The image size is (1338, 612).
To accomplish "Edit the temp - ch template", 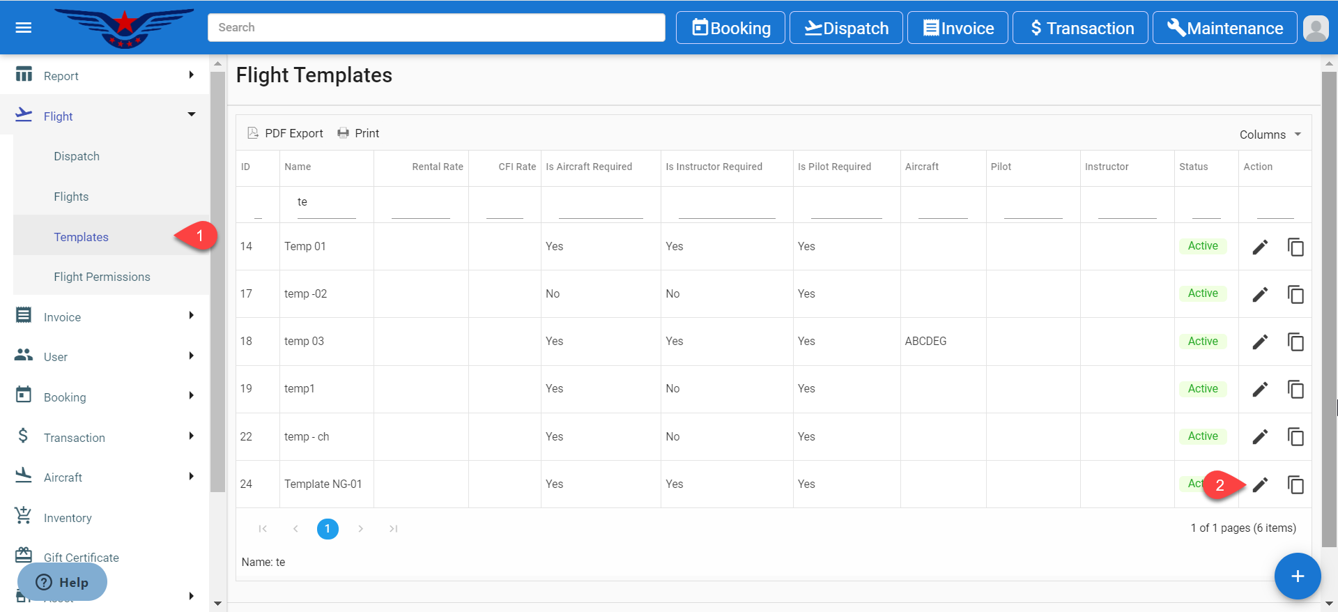I will 1259,437.
